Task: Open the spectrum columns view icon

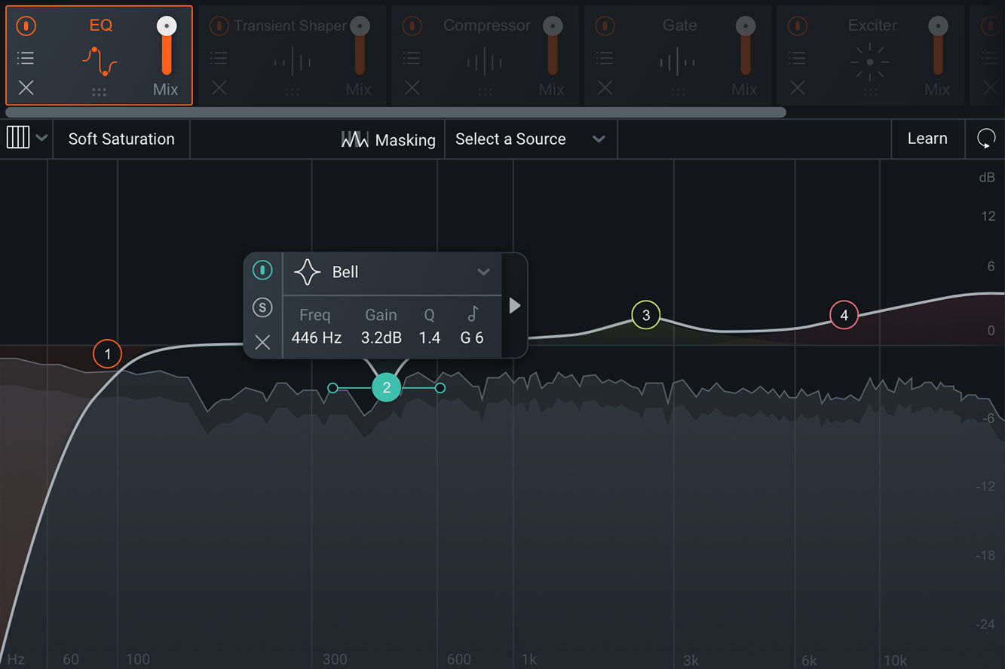Action: coord(18,138)
